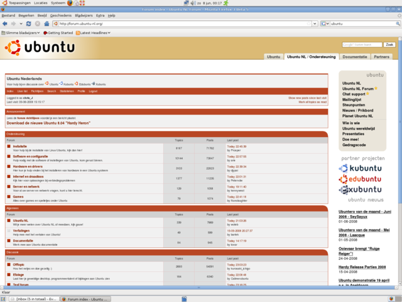Screen dimensions: 402x302
Task: Open the Help lifebuoy launcher
Action: pyautogui.click(x=82, y=3)
